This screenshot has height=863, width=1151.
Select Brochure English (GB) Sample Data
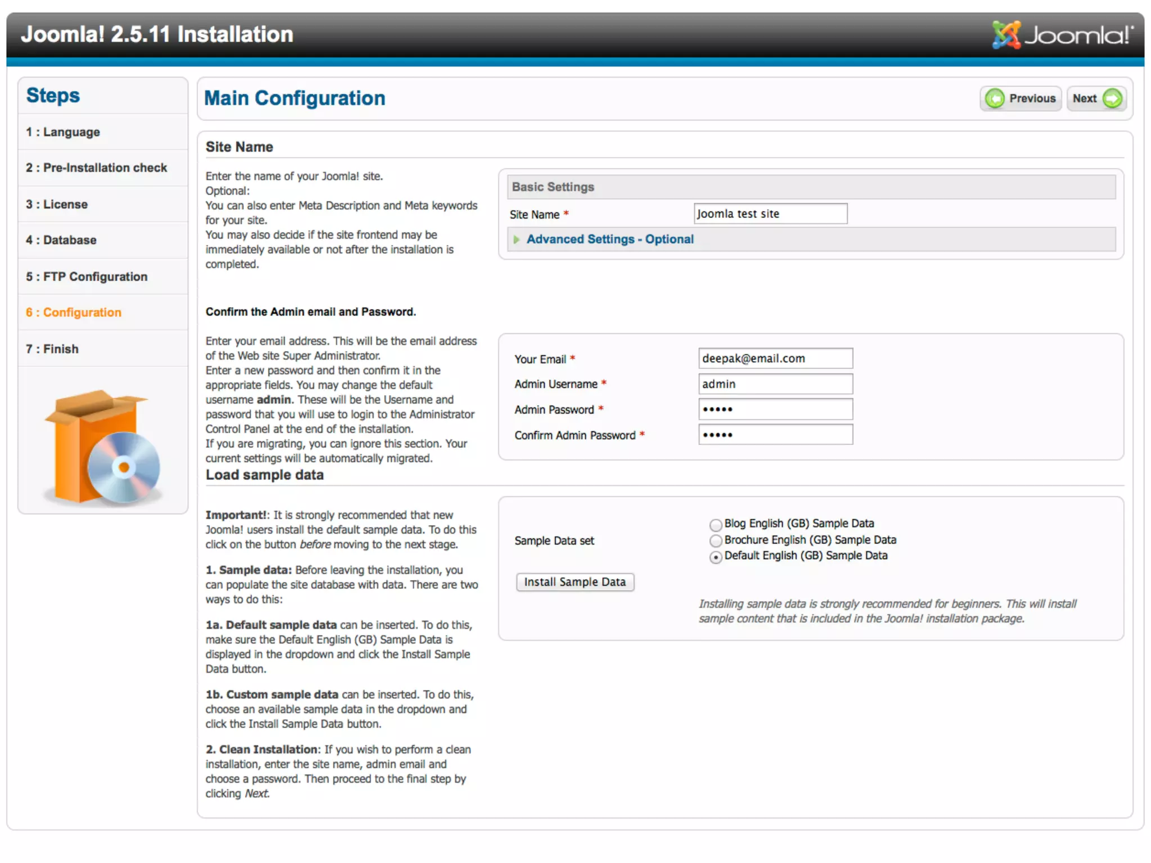pos(715,540)
